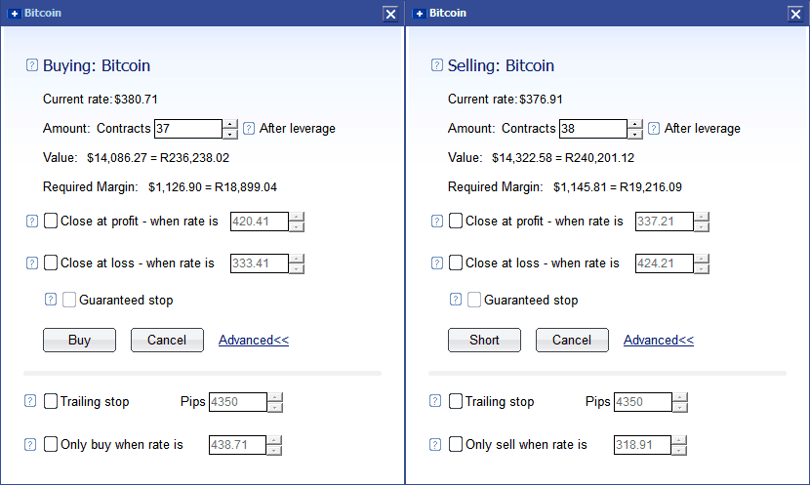The height and width of the screenshot is (485, 810).
Task: Open Close at loss help icon in Selling window
Action: [x=437, y=263]
